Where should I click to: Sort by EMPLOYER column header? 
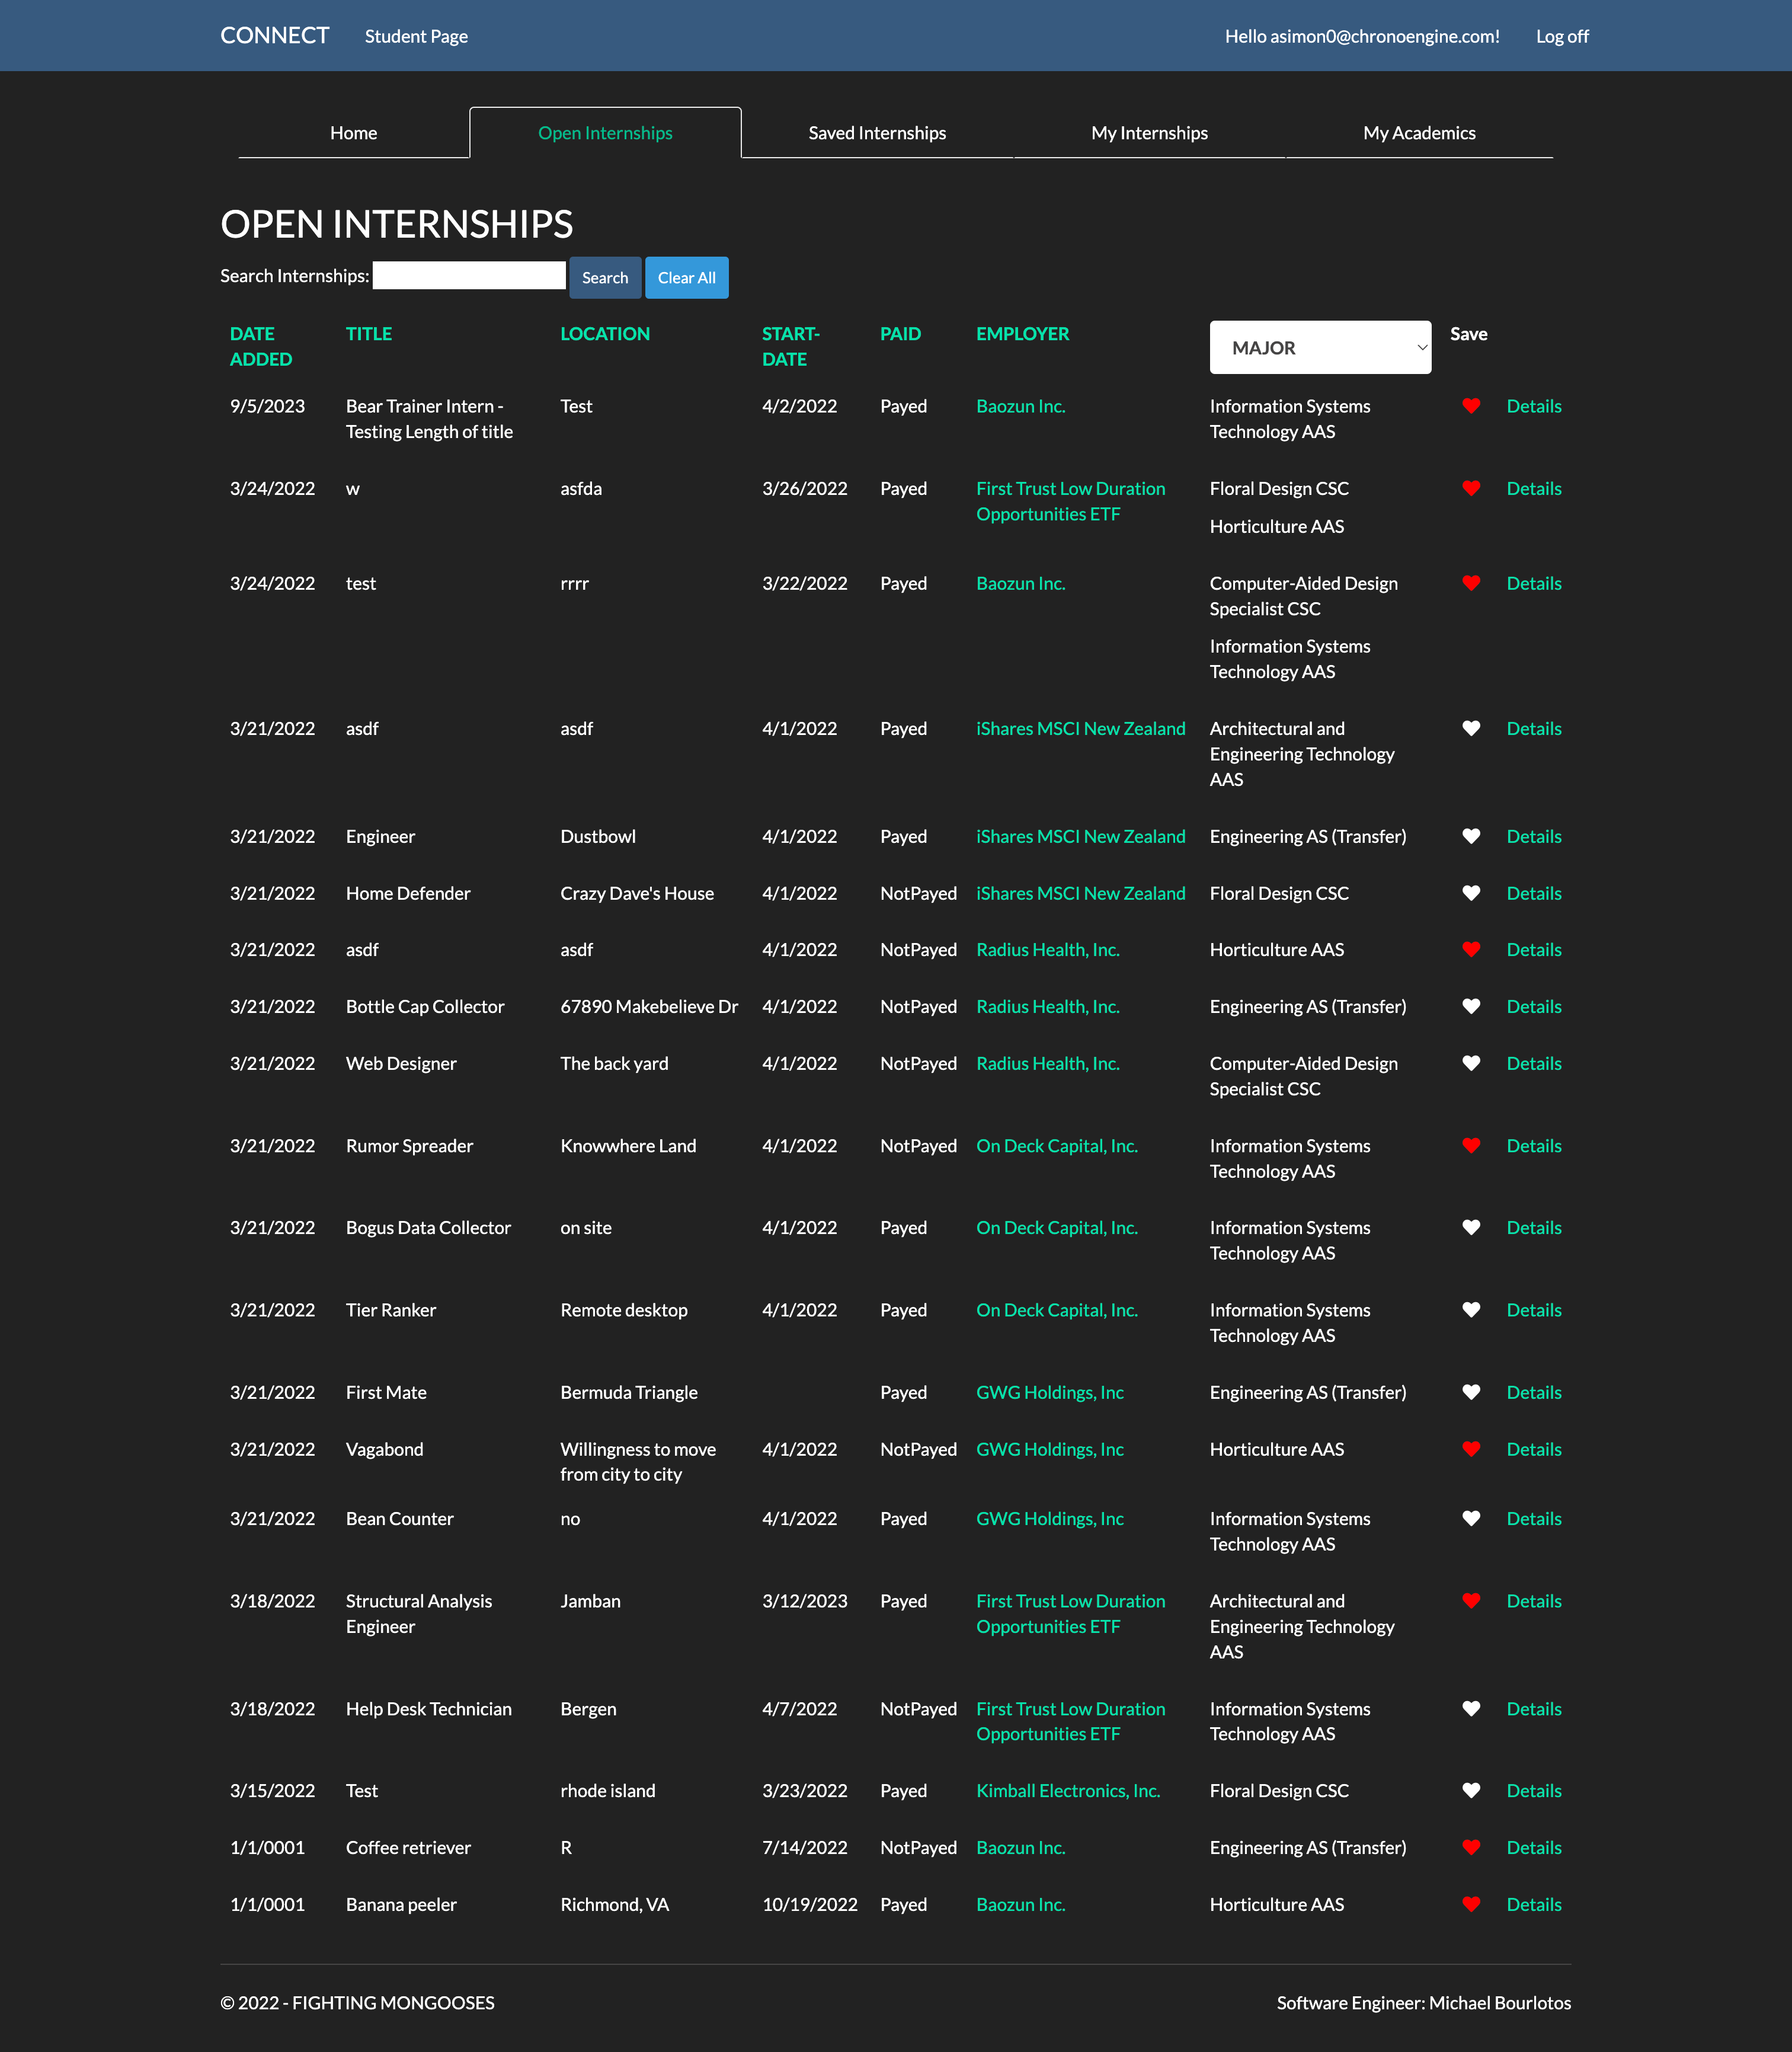tap(1022, 334)
